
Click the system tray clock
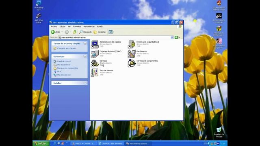pyautogui.click(x=223, y=144)
